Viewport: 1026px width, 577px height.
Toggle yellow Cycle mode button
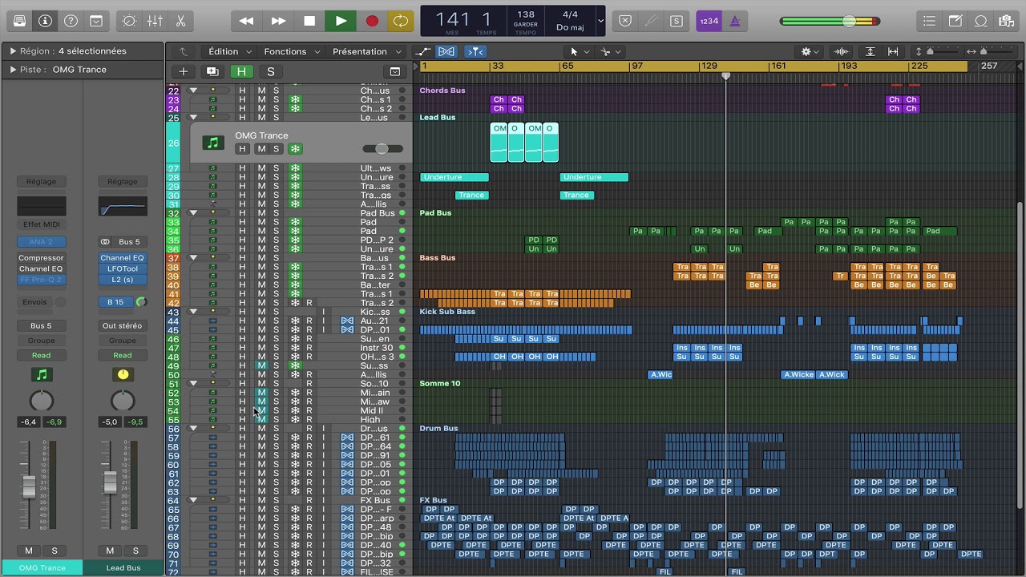pos(400,21)
